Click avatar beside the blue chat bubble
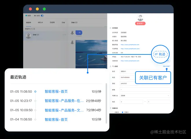Viewport: 191px width, 139px height. tap(72, 32)
